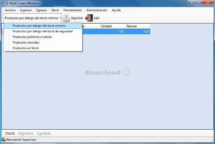The width and height of the screenshot is (215, 144).
Task: Select 'Productos por debajo del stock de seguridad'
Action: tap(43, 31)
